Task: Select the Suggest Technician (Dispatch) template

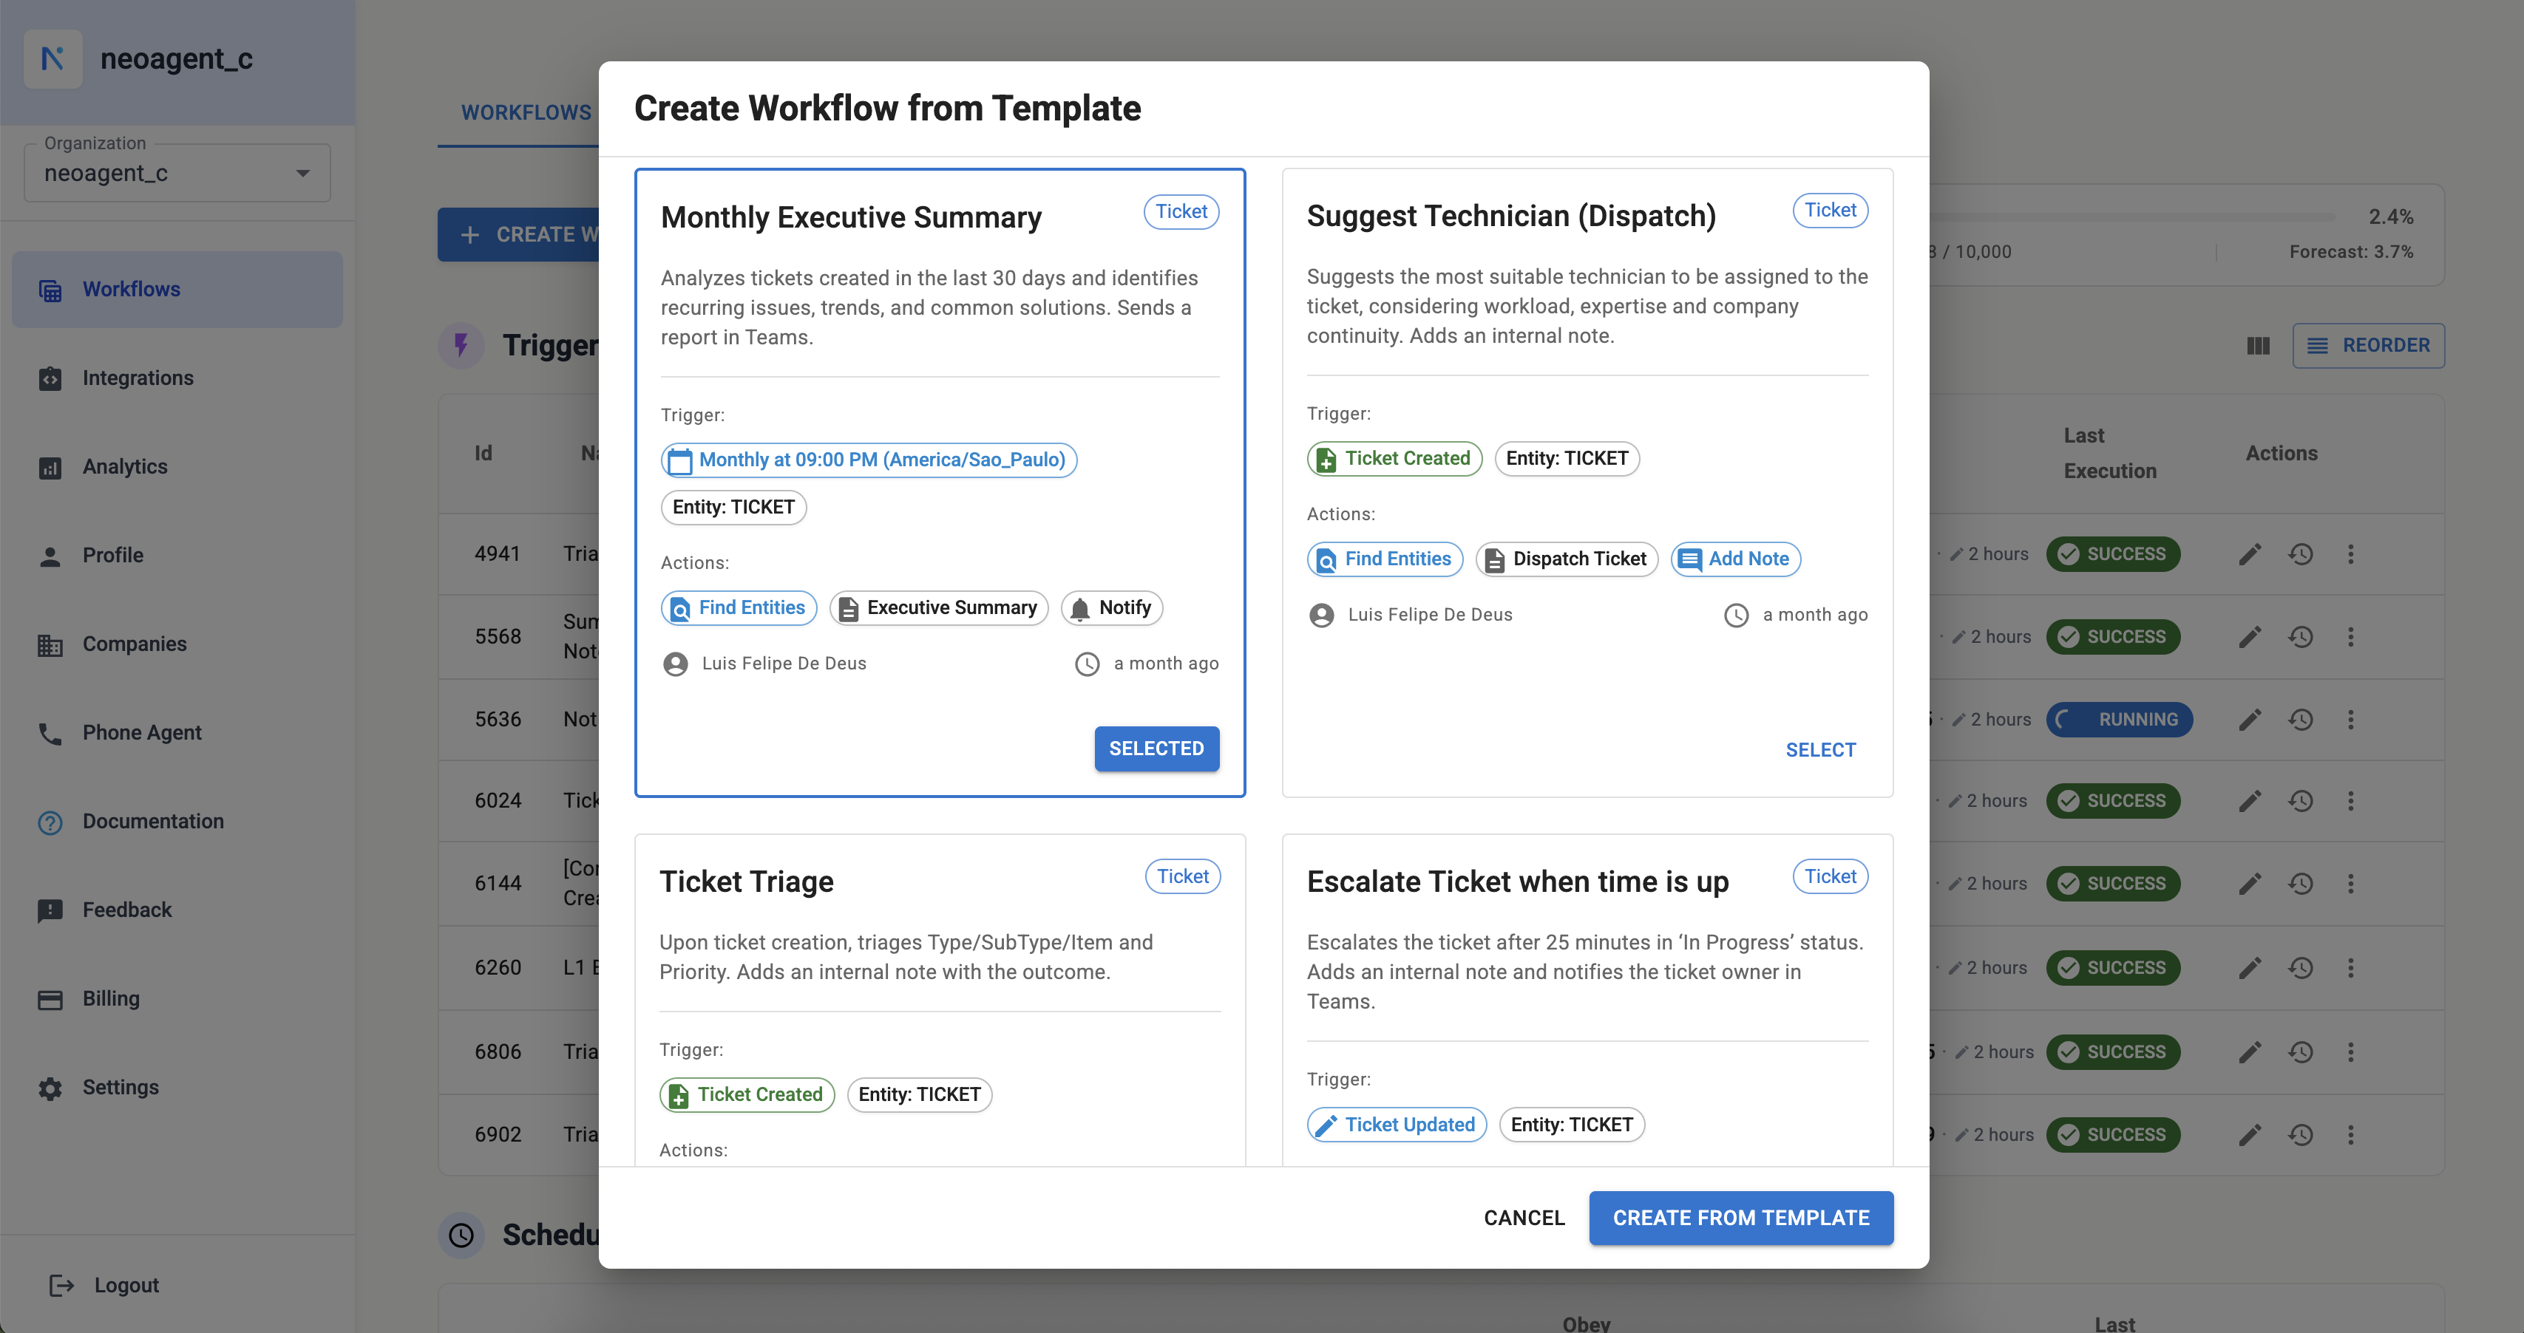Action: click(x=1820, y=750)
